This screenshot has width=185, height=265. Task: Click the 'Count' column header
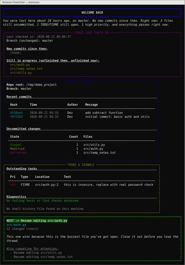[x=74, y=137]
